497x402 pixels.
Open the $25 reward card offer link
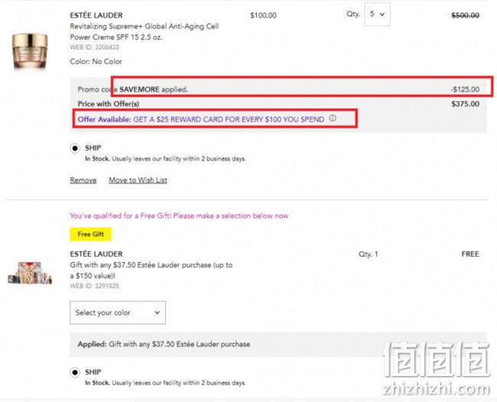point(201,119)
